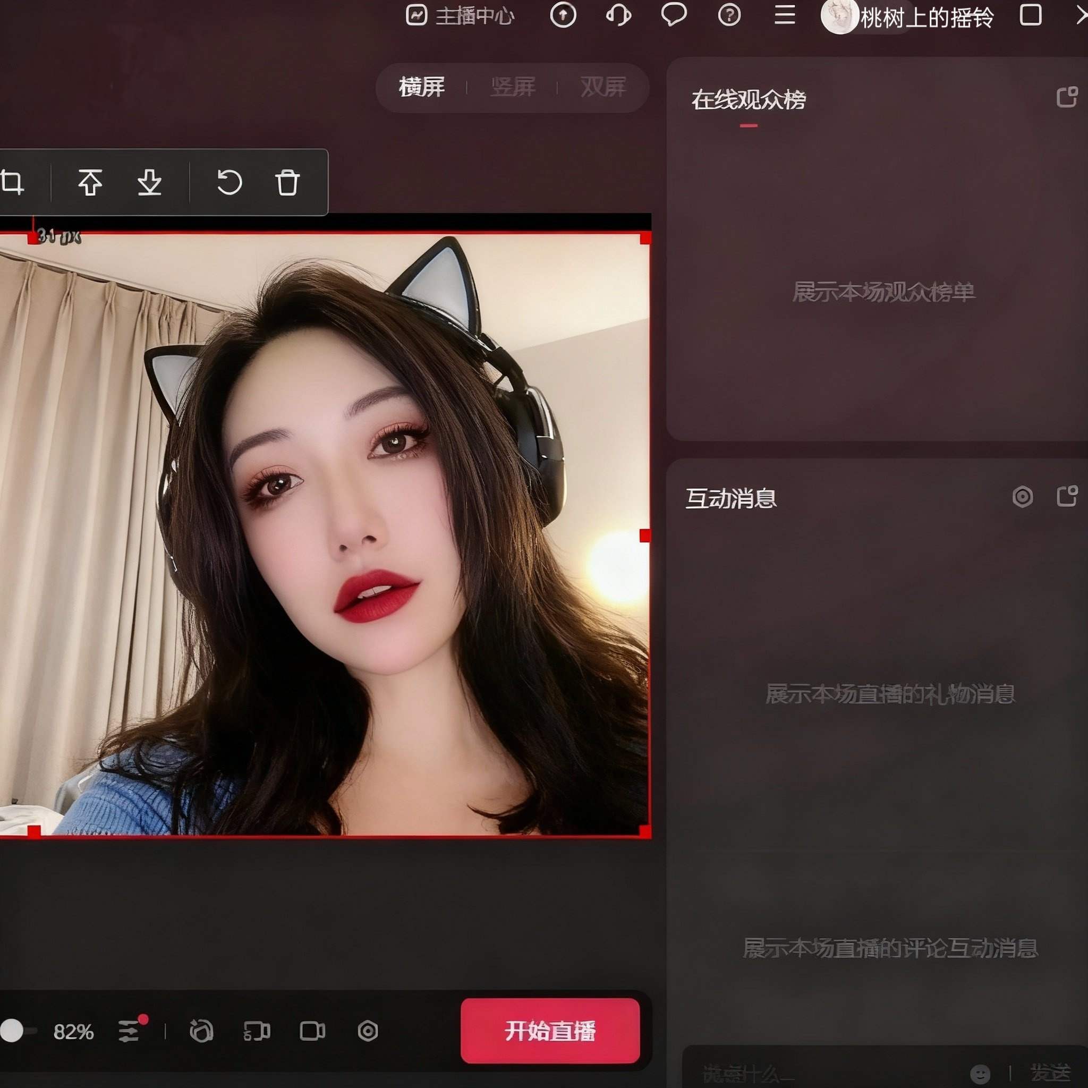Click the rotate counterclockwise icon
1088x1088 pixels.
pyautogui.click(x=229, y=182)
